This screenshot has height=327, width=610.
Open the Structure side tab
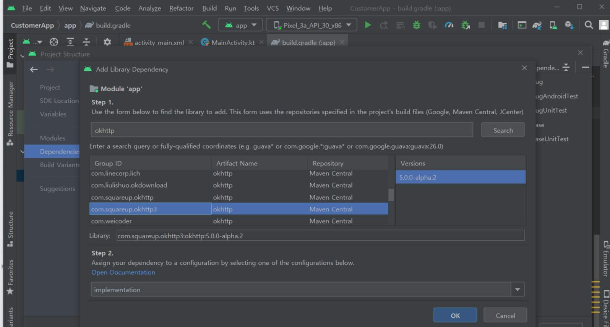10,229
